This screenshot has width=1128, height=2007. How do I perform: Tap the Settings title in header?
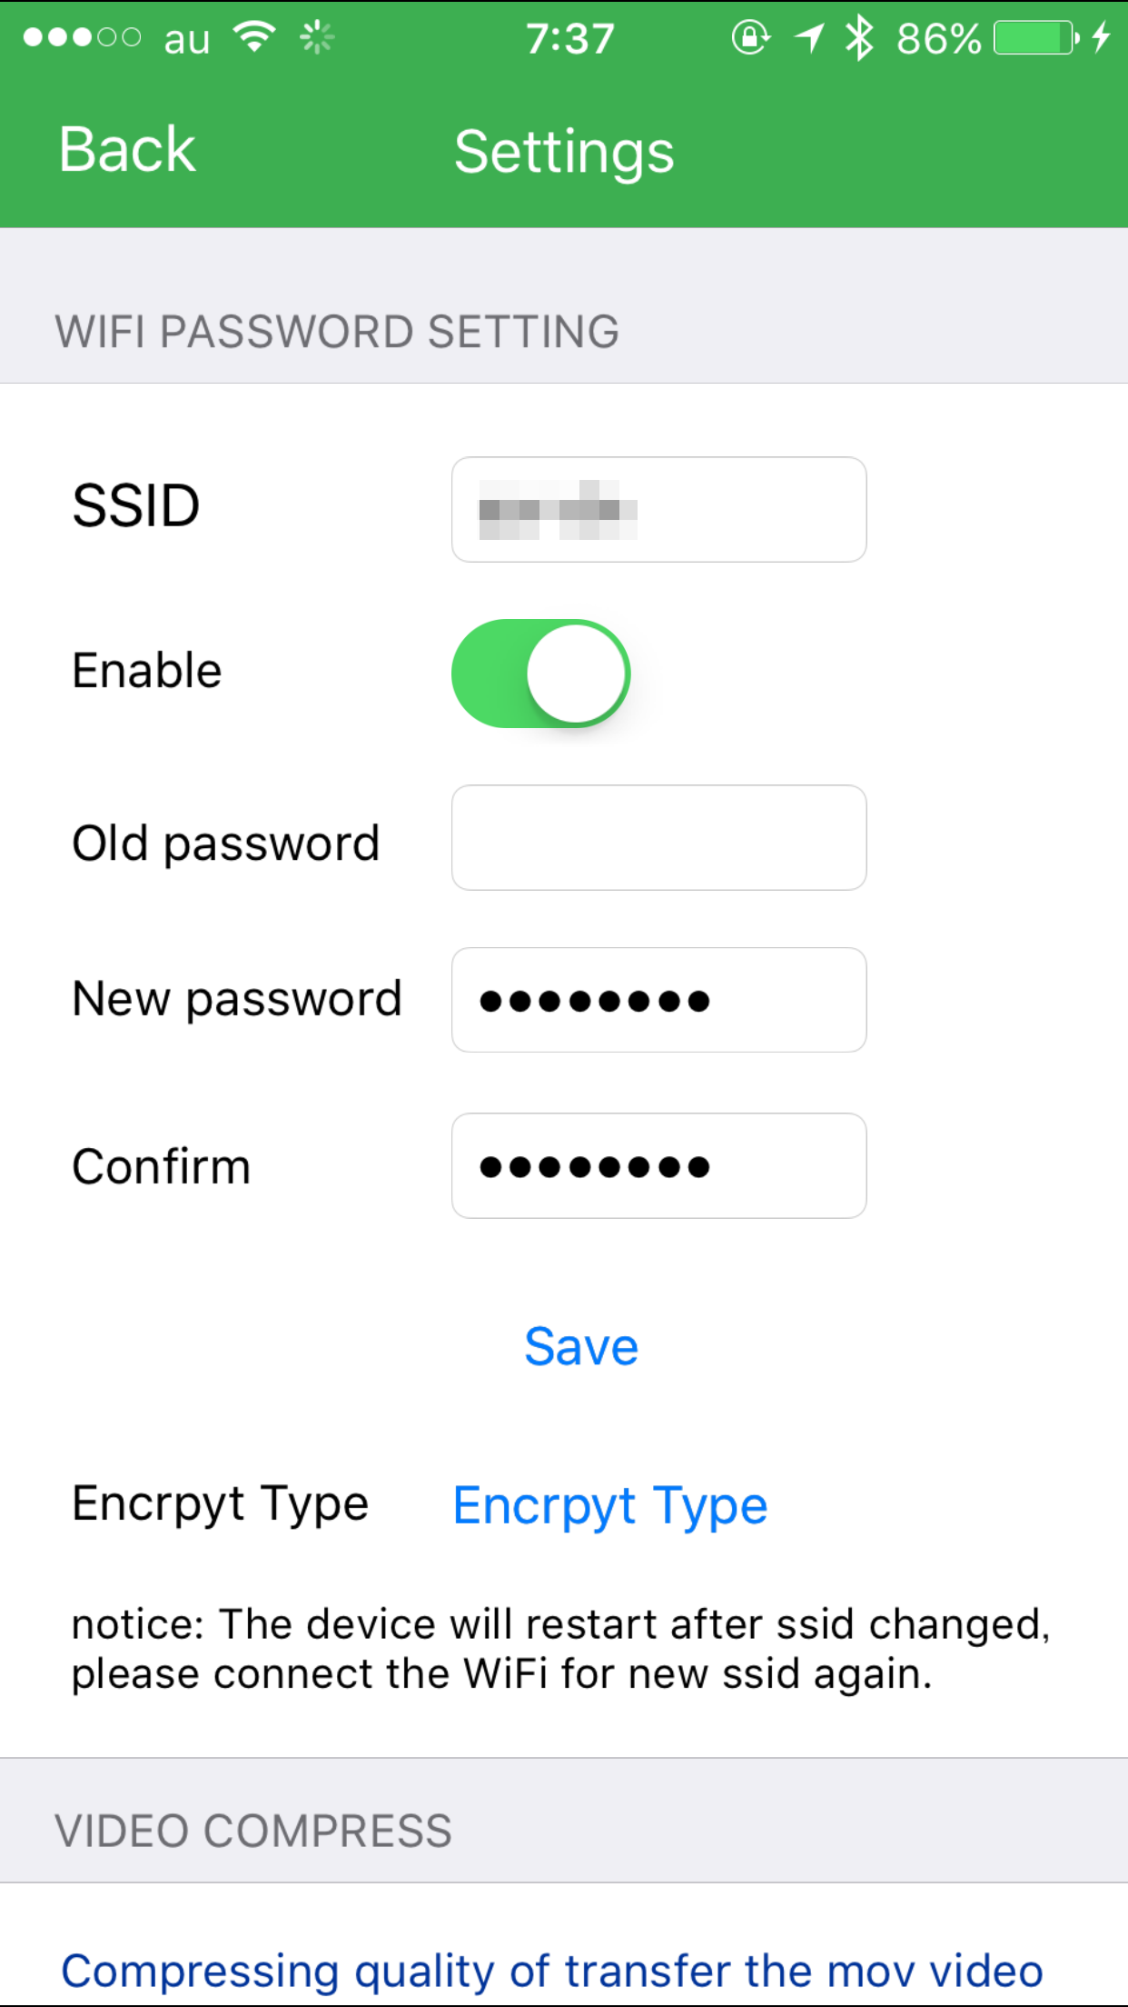[x=564, y=151]
